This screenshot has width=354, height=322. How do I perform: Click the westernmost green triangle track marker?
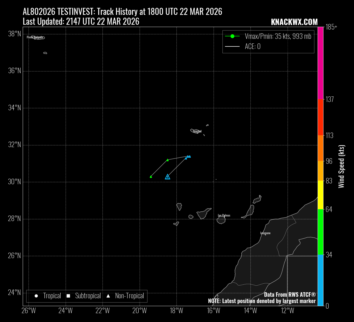[151, 177]
